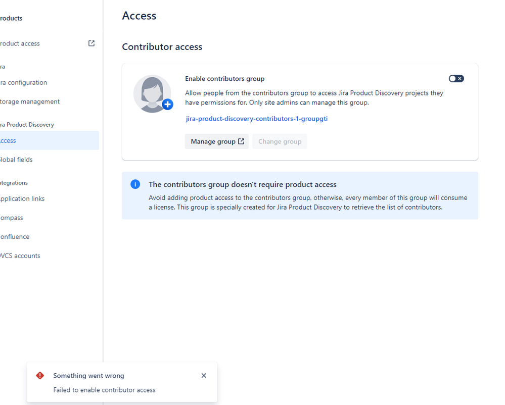Screen dimensions: 505x405
Task: Click the Products sidebar heading
Action: (11, 18)
